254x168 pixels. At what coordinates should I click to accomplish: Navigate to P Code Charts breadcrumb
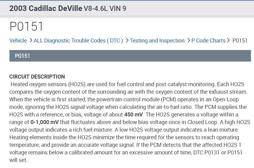pyautogui.click(x=208, y=41)
